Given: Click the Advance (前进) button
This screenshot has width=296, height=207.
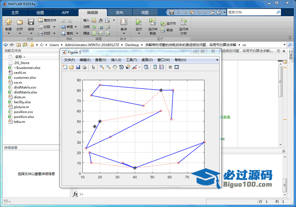Looking at the screenshot, I should (167, 30).
